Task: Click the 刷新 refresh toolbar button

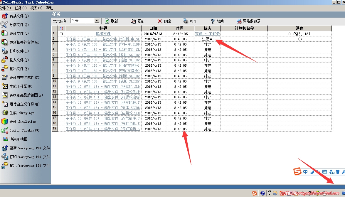Action: click(x=111, y=21)
